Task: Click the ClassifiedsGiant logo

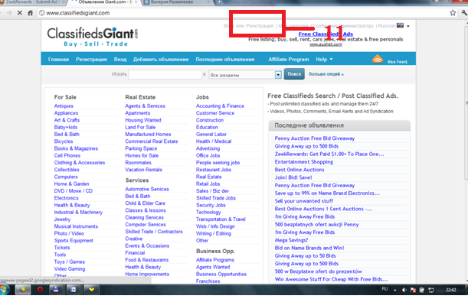Action: [93, 37]
